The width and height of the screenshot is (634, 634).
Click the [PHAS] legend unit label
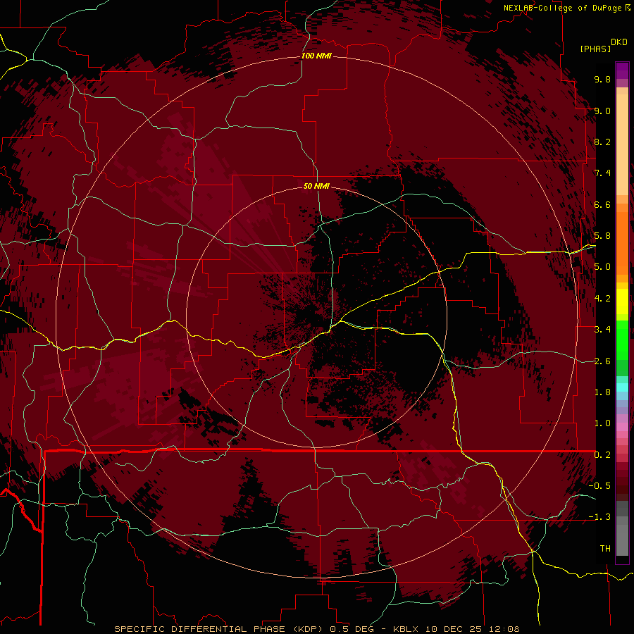coord(595,49)
